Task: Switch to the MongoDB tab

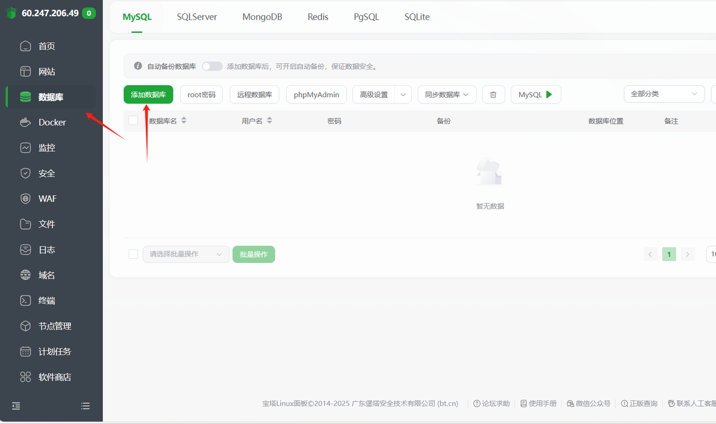Action: click(262, 17)
